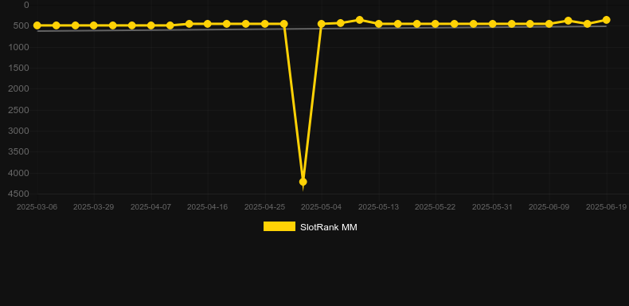629x306 pixels.
Task: Click the data point above 2025-06-09
Action: (549, 24)
